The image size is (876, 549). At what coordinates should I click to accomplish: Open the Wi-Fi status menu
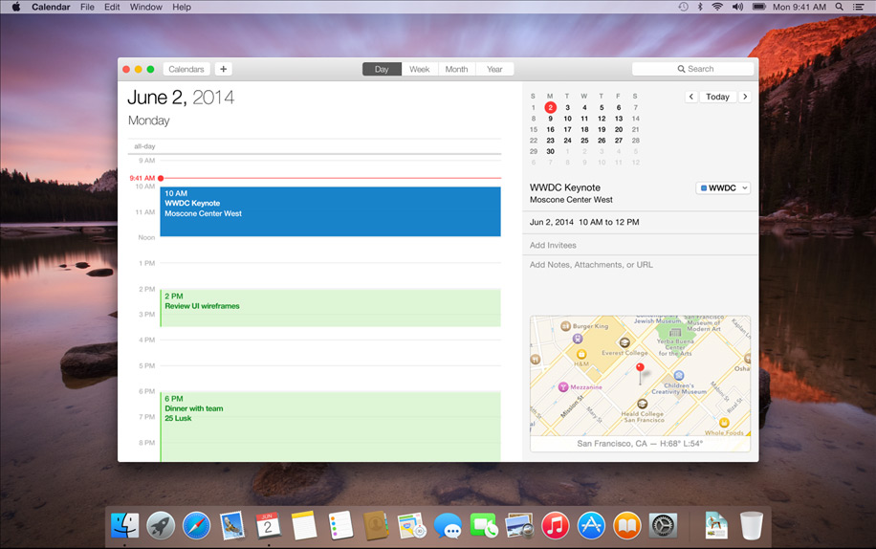pos(717,7)
